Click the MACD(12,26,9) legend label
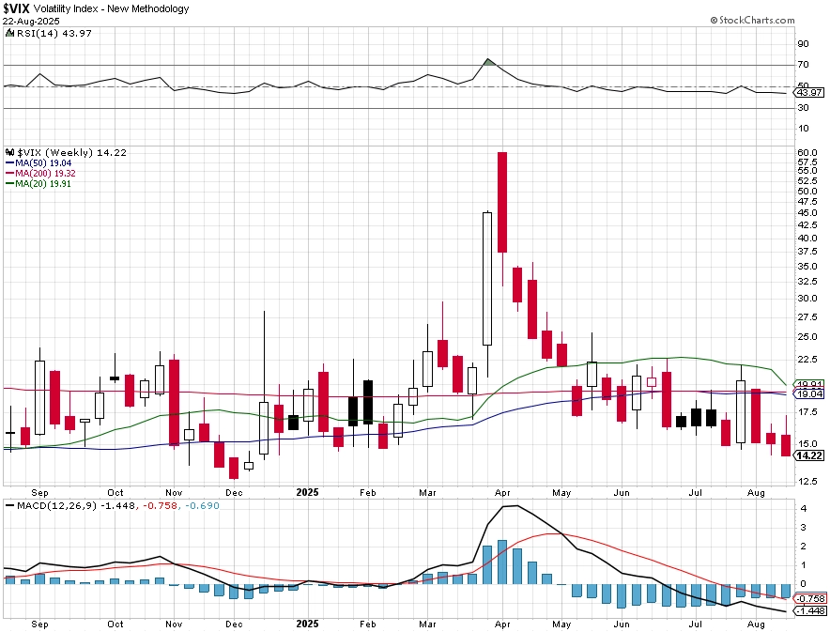The image size is (830, 632). coord(56,505)
